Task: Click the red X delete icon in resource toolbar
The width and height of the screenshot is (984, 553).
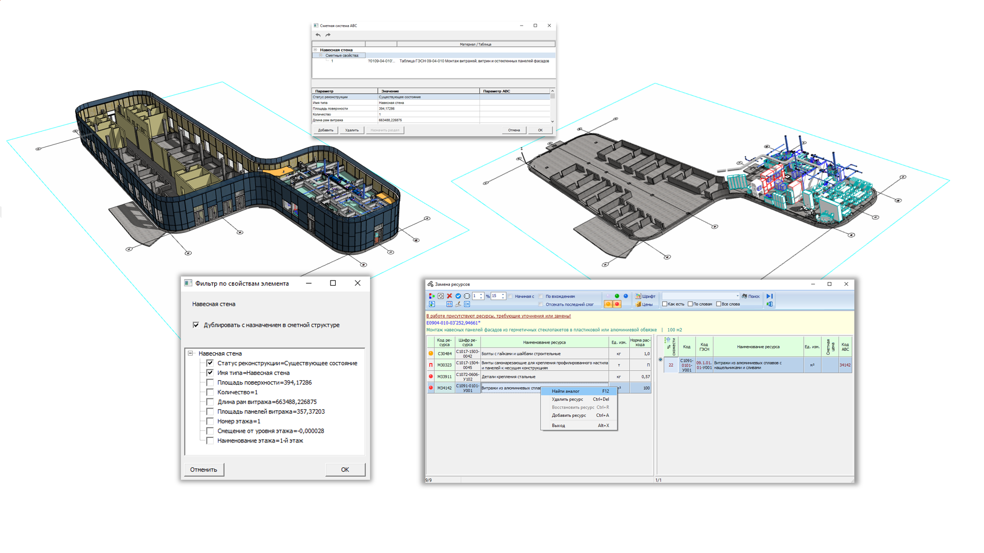Action: tap(449, 296)
